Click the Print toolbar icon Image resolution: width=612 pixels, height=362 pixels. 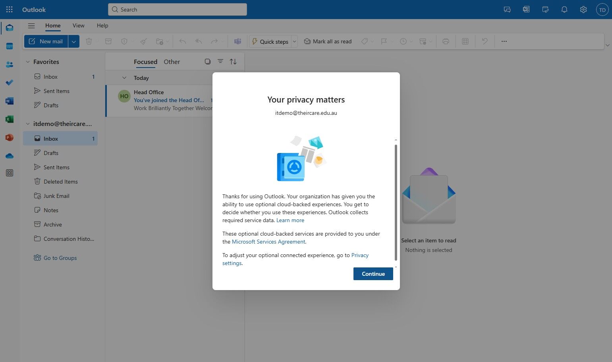446,41
